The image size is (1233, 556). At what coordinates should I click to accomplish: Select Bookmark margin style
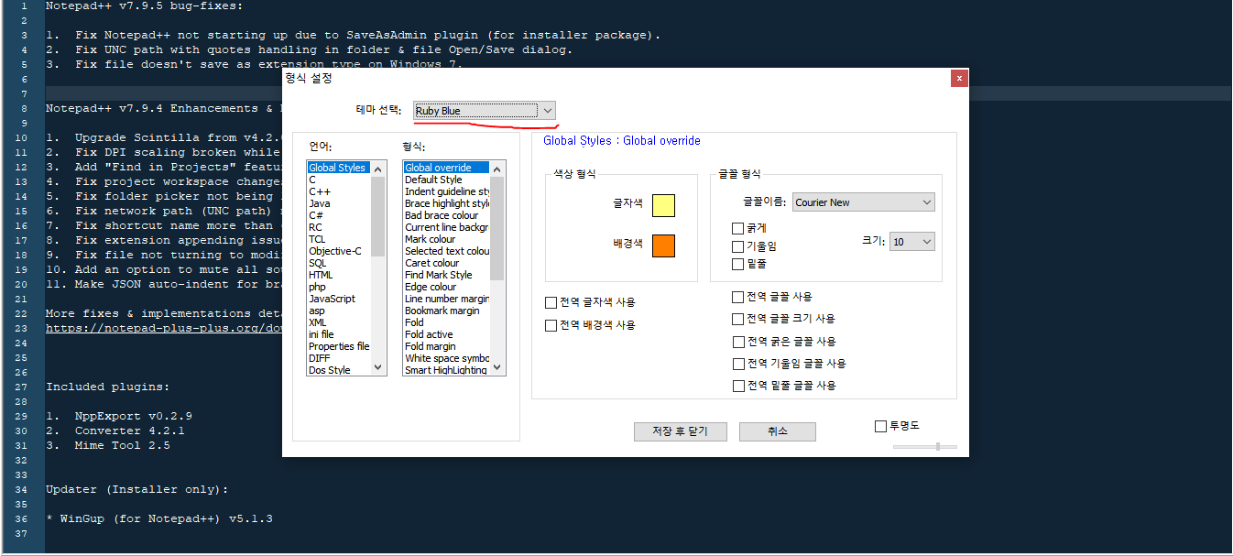[x=446, y=311]
